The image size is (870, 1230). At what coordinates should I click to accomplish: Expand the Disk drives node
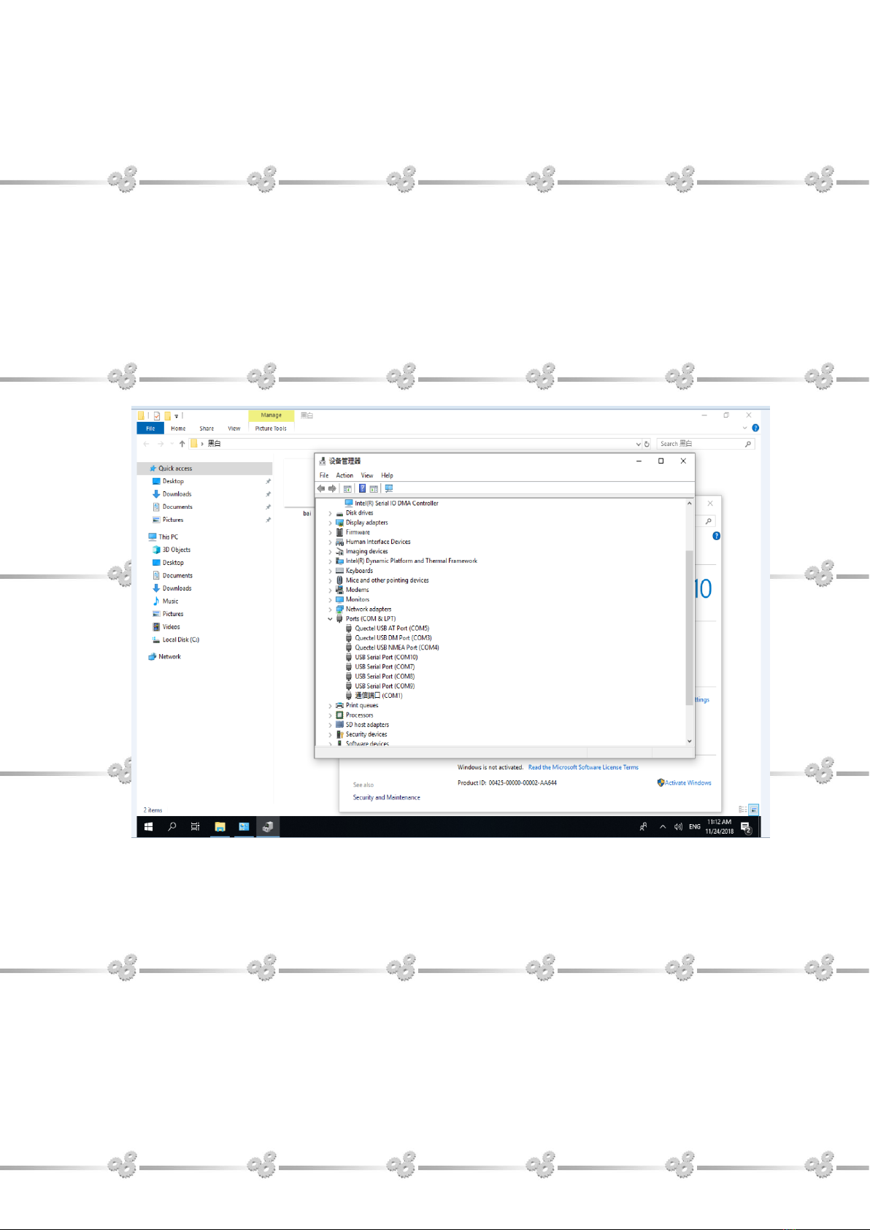(330, 513)
